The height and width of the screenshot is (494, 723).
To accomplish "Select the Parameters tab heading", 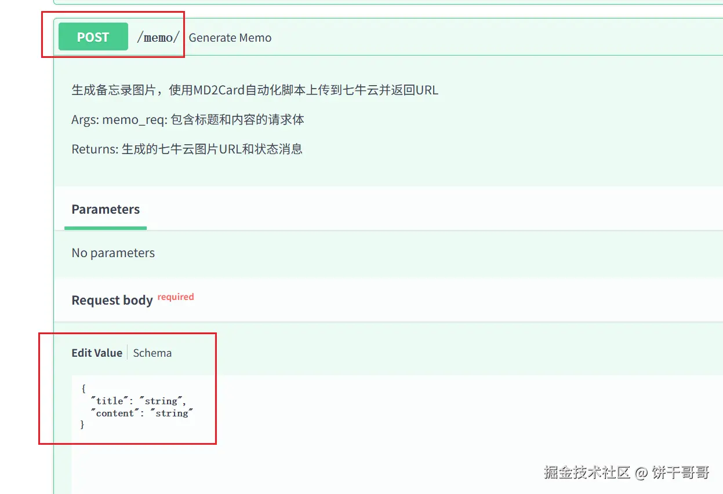I will (106, 210).
